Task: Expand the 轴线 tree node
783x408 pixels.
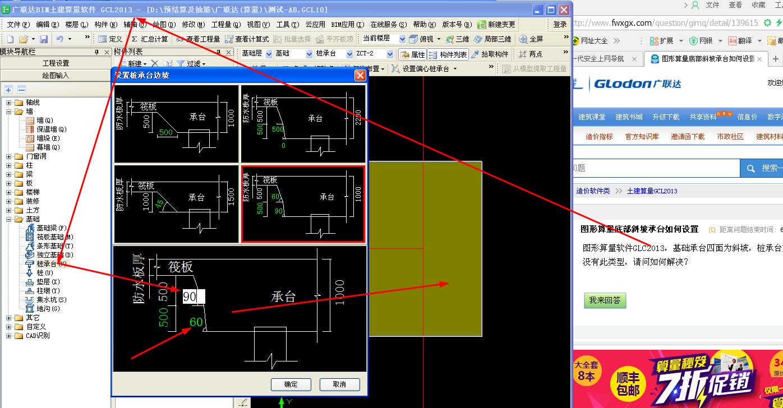Action: pyautogui.click(x=9, y=103)
